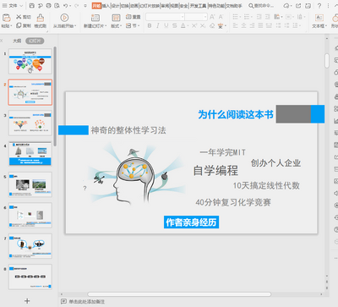Screen dimensions: 338x307
Task: Click the hamburger menu icon beside 文件
Action: click(x=4, y=6)
